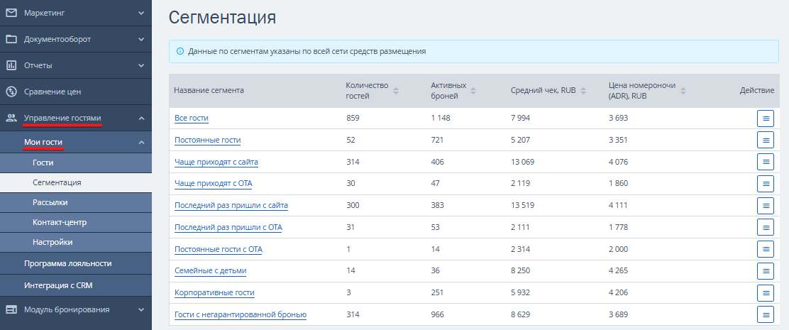789x330 pixels.
Task: Open action menu for Чаще приходят с сайта
Action: pyautogui.click(x=766, y=162)
